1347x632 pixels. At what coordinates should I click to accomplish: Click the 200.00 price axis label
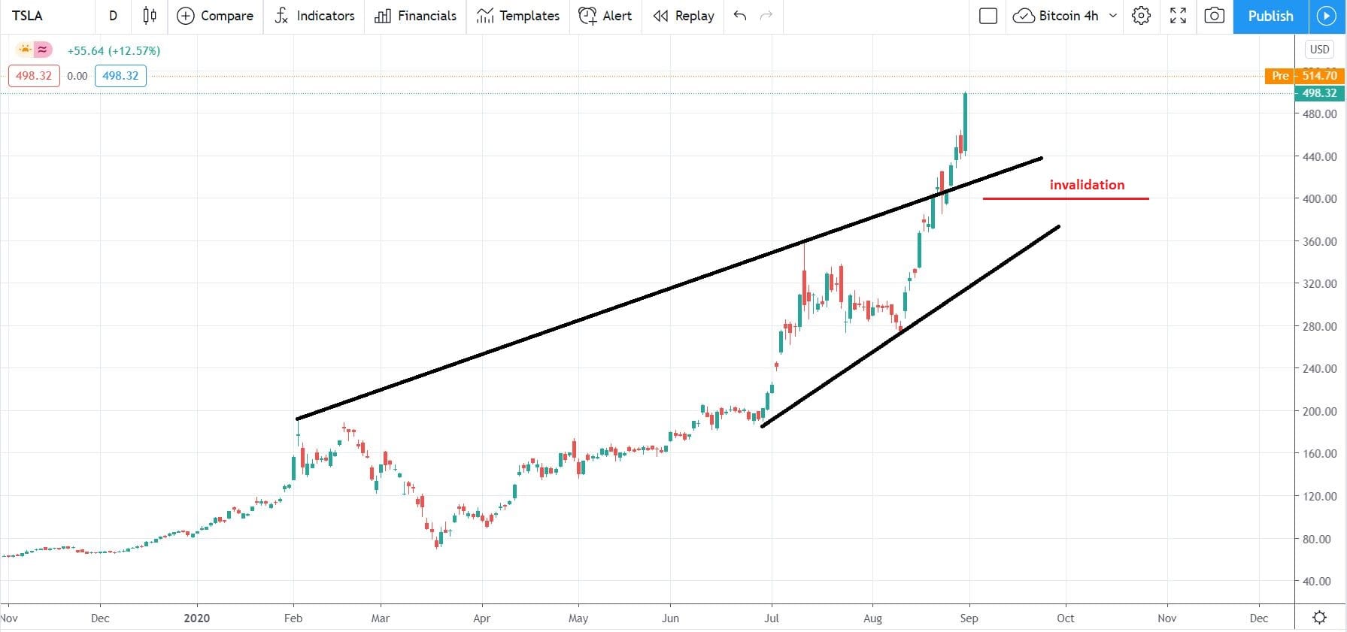pyautogui.click(x=1319, y=412)
